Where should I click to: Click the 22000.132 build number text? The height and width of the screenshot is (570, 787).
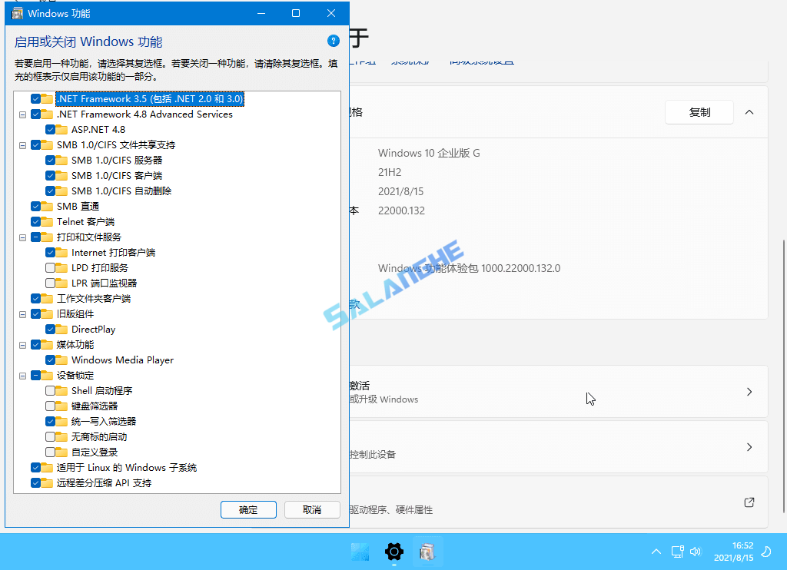[401, 210]
